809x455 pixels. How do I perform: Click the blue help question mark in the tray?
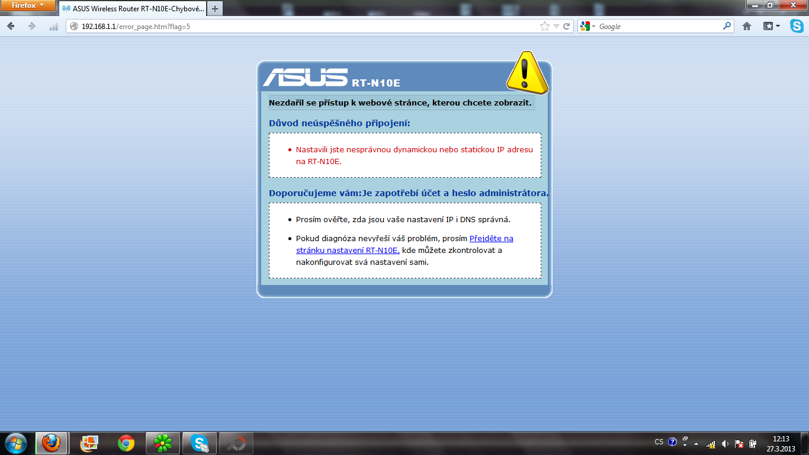[672, 442]
